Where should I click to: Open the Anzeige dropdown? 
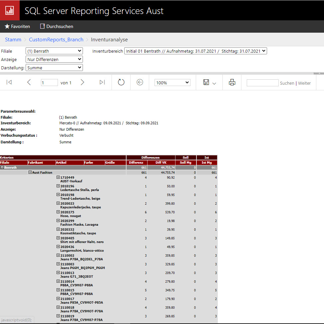click(54, 59)
